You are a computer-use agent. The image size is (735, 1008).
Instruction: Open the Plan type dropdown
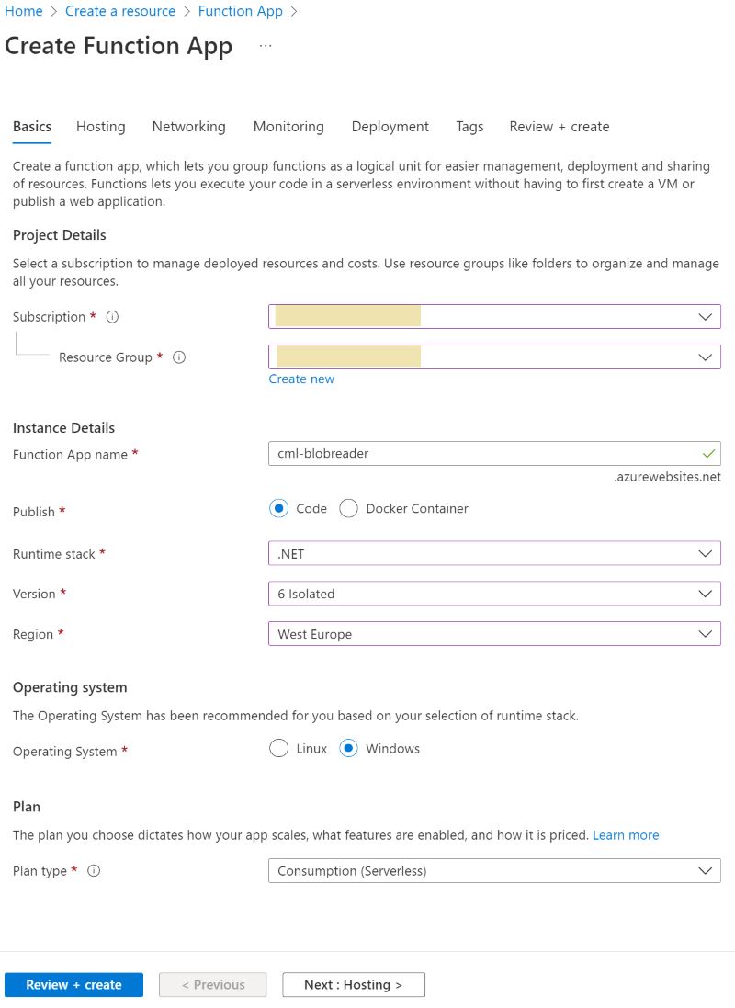click(x=705, y=870)
